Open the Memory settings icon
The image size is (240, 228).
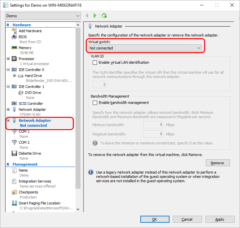click(14, 48)
